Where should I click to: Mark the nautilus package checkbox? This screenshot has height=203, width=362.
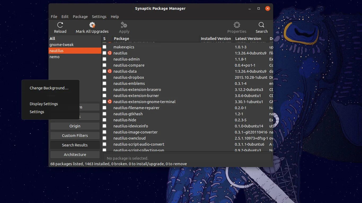coord(104,53)
